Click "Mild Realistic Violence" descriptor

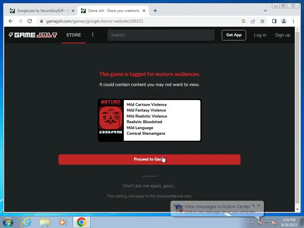pyautogui.click(x=147, y=116)
